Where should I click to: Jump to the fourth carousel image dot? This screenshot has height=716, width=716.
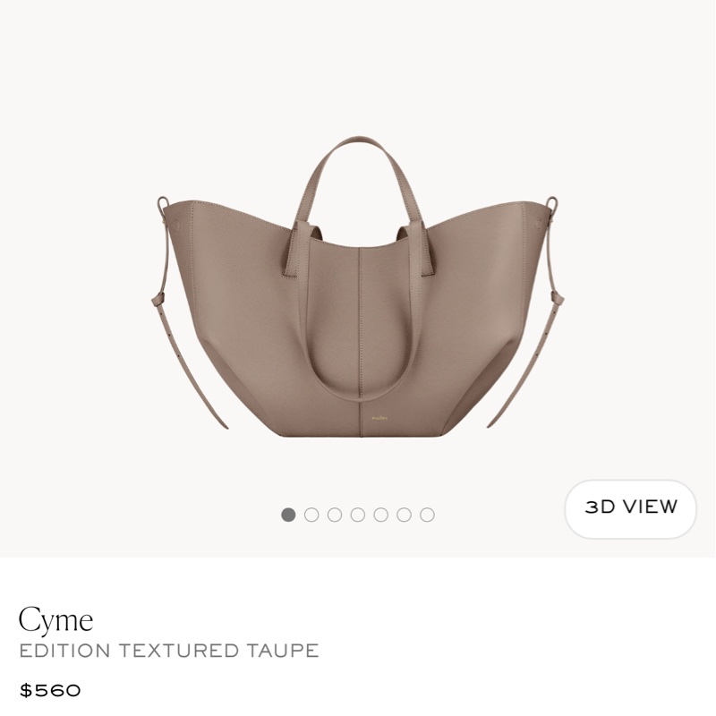357,515
